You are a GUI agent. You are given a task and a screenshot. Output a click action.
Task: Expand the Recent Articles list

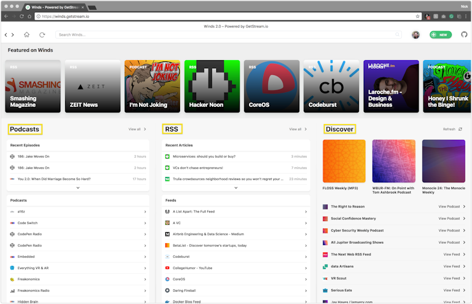click(236, 188)
